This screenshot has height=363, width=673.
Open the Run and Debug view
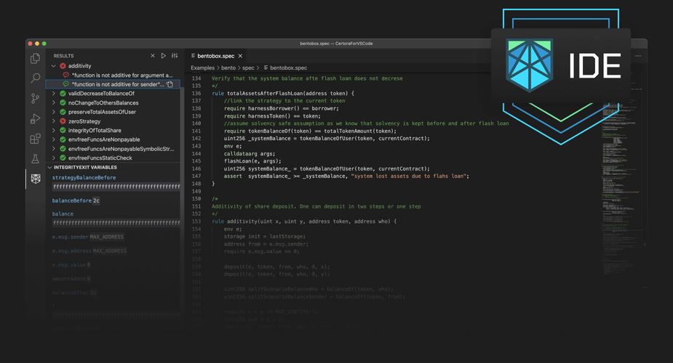[35, 118]
